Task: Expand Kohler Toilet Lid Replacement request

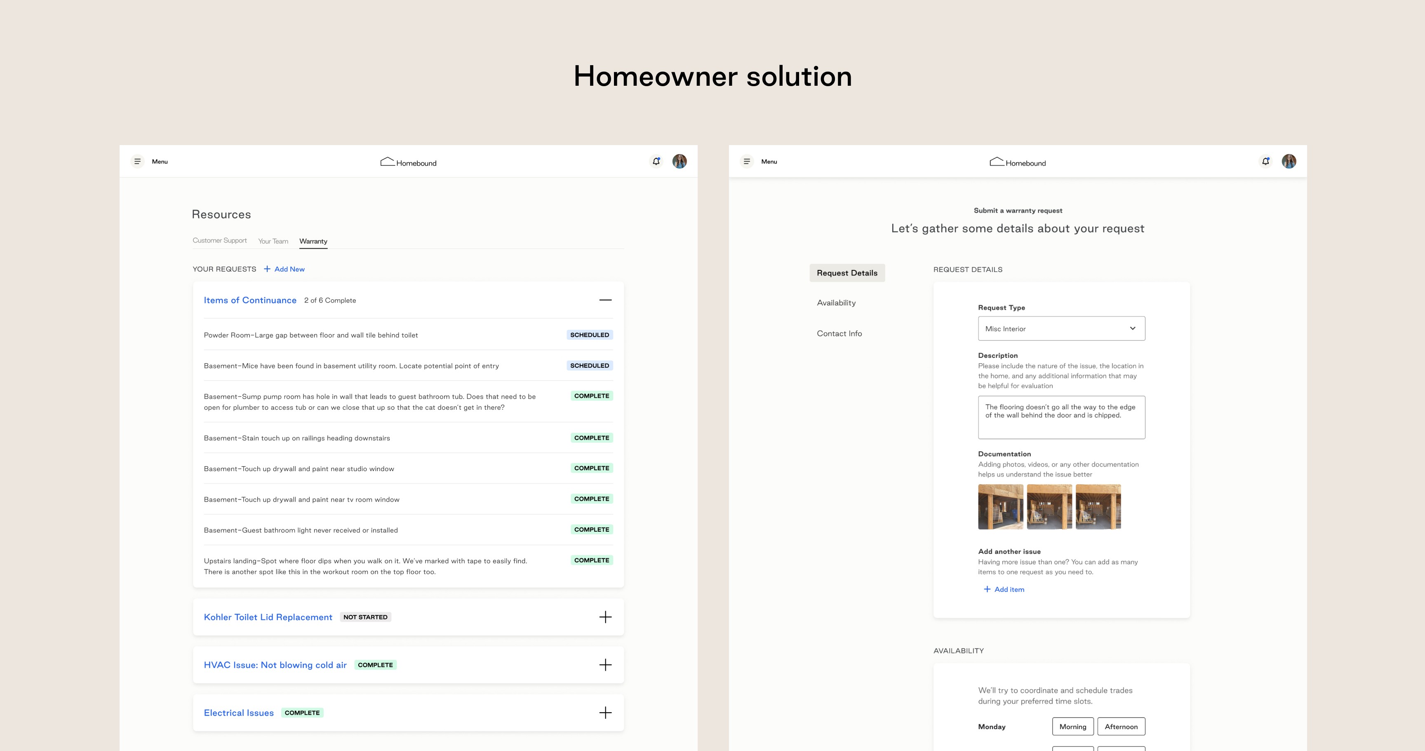Action: 605,617
